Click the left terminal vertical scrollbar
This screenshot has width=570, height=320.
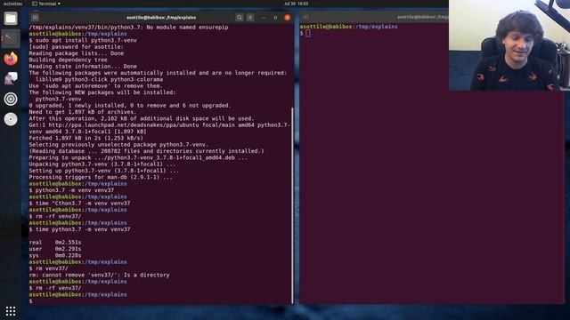coord(292,205)
